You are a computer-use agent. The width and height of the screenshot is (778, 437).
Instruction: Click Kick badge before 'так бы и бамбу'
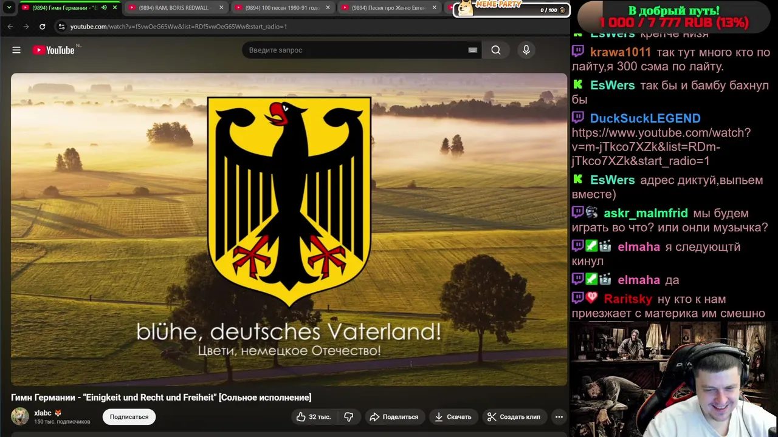coord(578,84)
